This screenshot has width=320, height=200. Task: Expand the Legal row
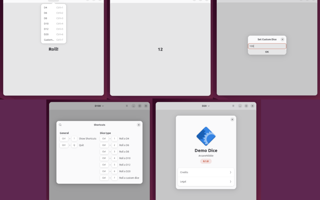click(206, 182)
